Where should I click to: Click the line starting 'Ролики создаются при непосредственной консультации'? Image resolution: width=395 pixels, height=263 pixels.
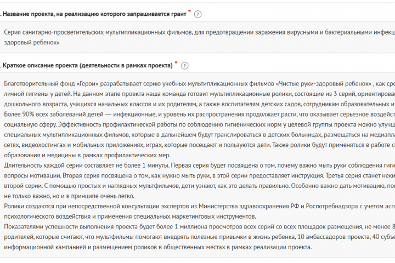[x=199, y=206]
